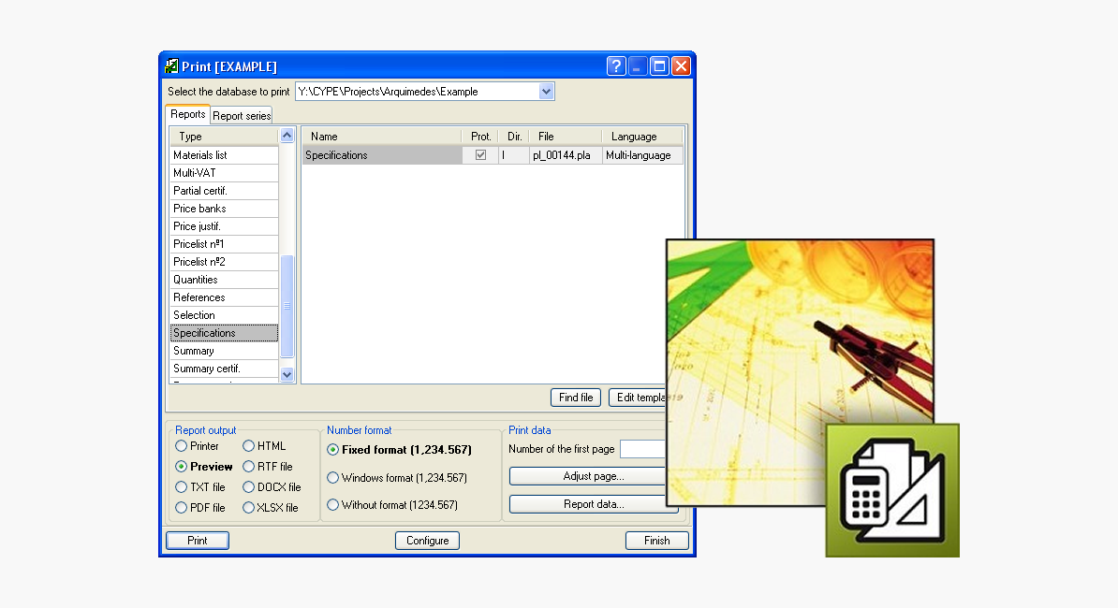The width and height of the screenshot is (1118, 608).
Task: Toggle the Prot. checkbox for Specifications
Action: pyautogui.click(x=480, y=154)
